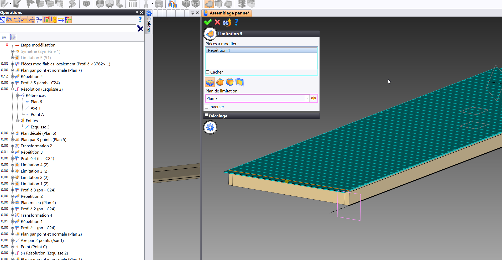The height and width of the screenshot is (260, 502).
Task: Enable the Décalage checkbox
Action: tap(206, 115)
